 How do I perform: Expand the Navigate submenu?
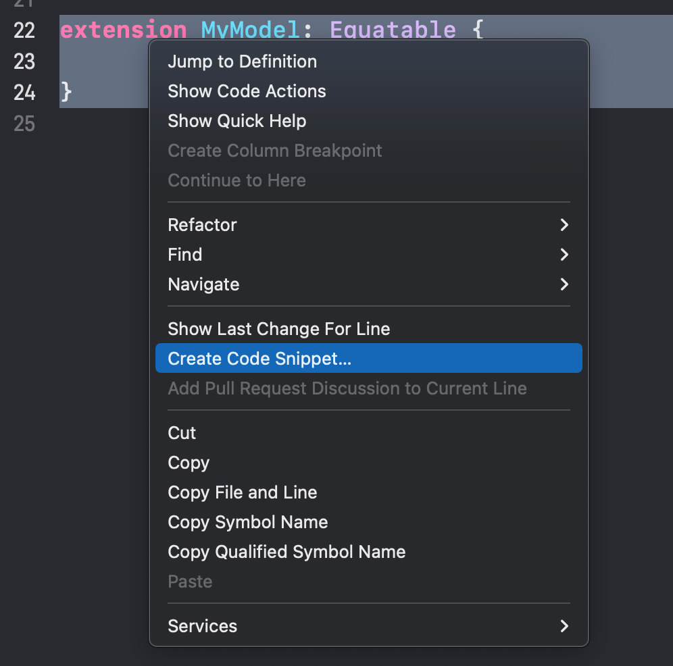click(369, 284)
